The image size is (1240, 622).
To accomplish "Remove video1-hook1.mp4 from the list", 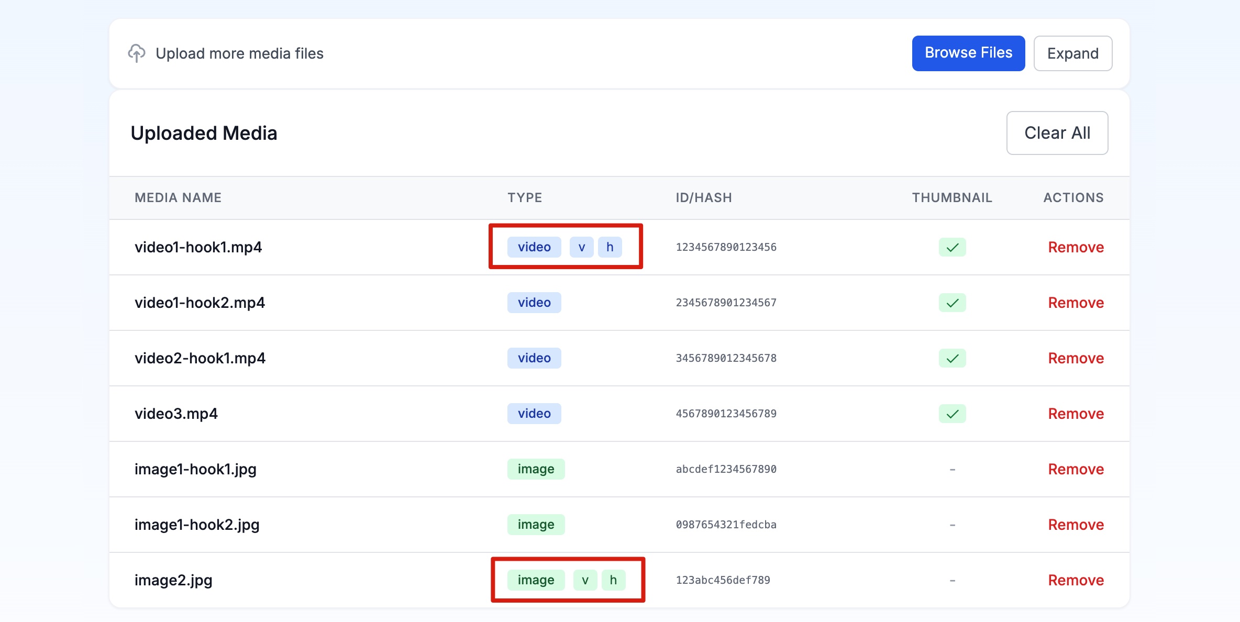I will (1076, 247).
